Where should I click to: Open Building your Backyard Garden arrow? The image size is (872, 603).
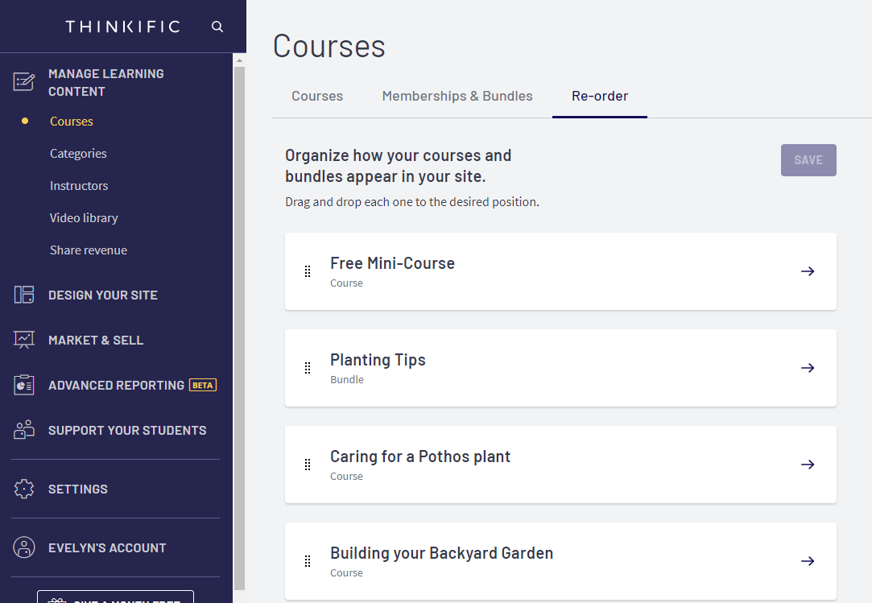point(808,561)
